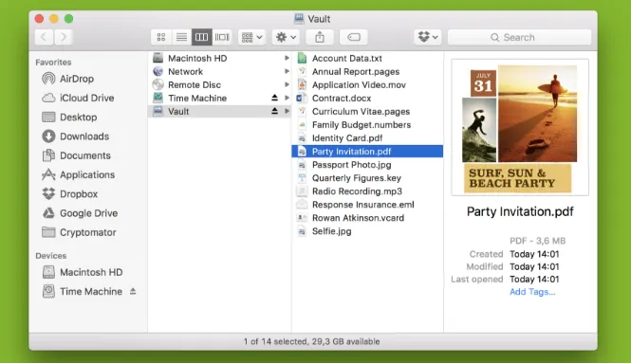The image size is (631, 363).
Task: Click the Edit Tags toolbar button
Action: click(353, 37)
